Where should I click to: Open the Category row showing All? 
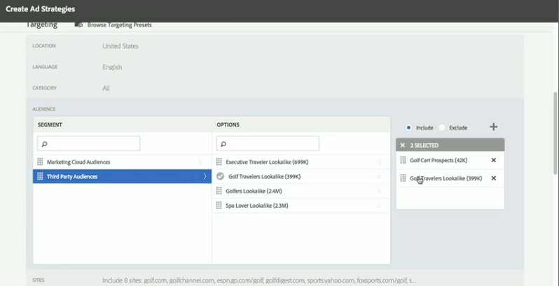(275, 88)
